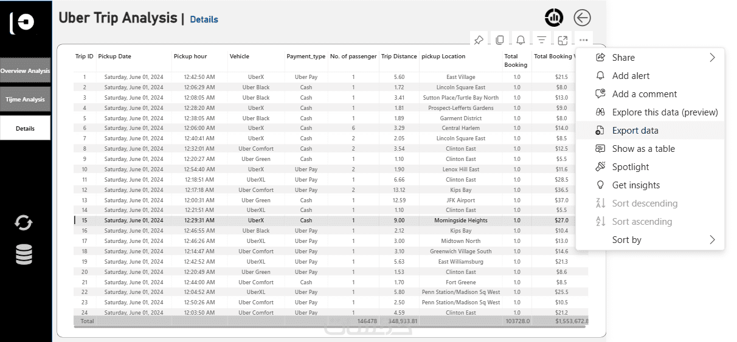Click the 12:42:50 AM pickup hour cell
The width and height of the screenshot is (737, 342).
click(199, 77)
